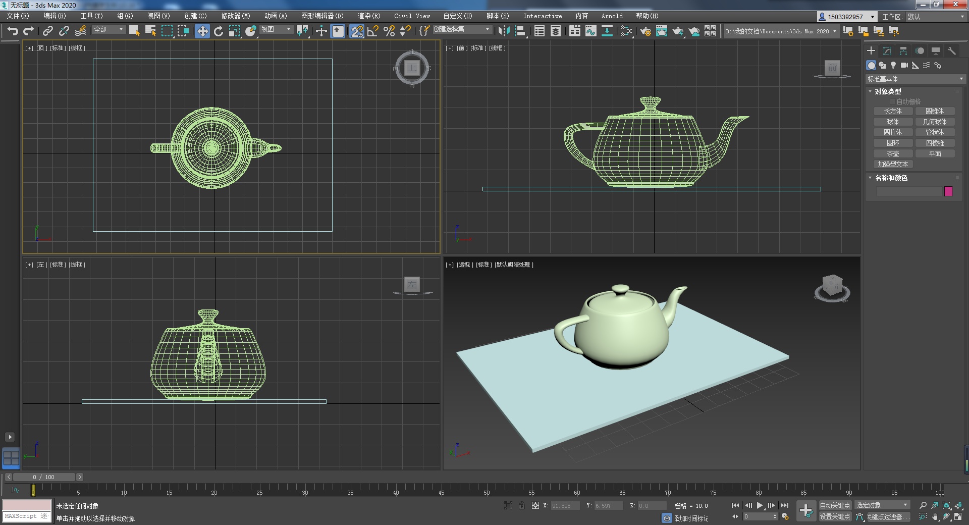This screenshot has width=969, height=525.
Task: Toggle the 自动栅格 checkbox
Action: click(892, 101)
